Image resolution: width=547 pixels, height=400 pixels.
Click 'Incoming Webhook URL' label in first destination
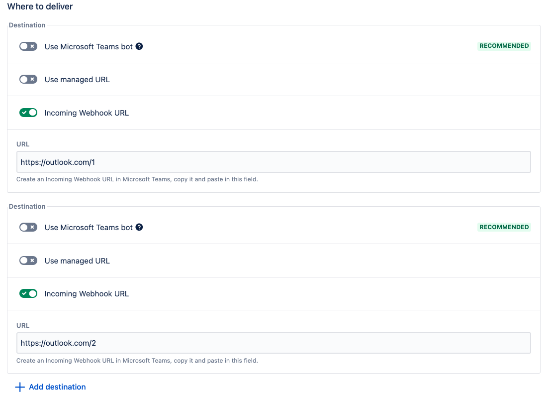click(87, 113)
